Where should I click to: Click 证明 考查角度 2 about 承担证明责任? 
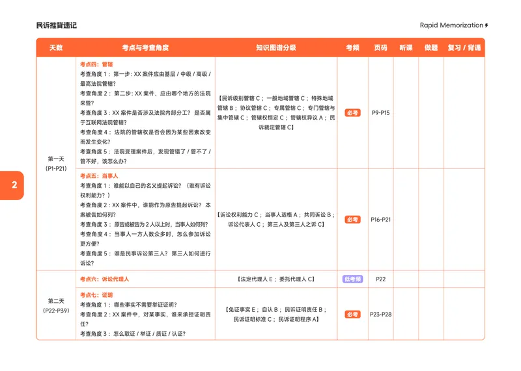point(145,319)
